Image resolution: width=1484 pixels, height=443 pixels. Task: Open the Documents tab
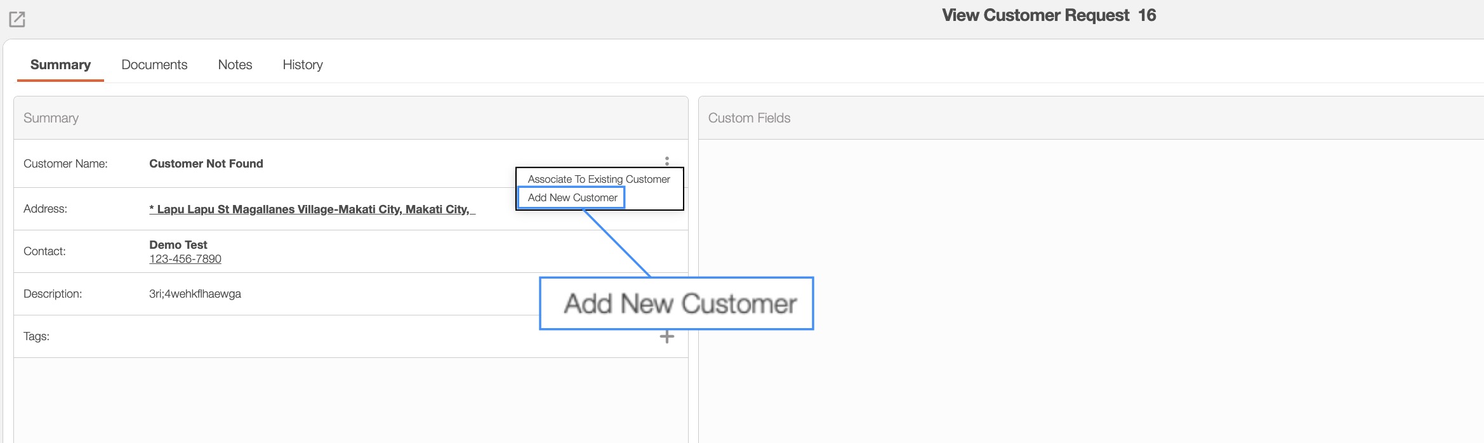154,65
